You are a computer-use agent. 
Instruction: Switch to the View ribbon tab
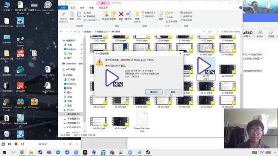(x=92, y=8)
